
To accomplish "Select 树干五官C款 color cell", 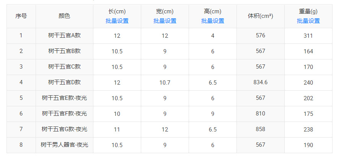I will click(64, 67).
